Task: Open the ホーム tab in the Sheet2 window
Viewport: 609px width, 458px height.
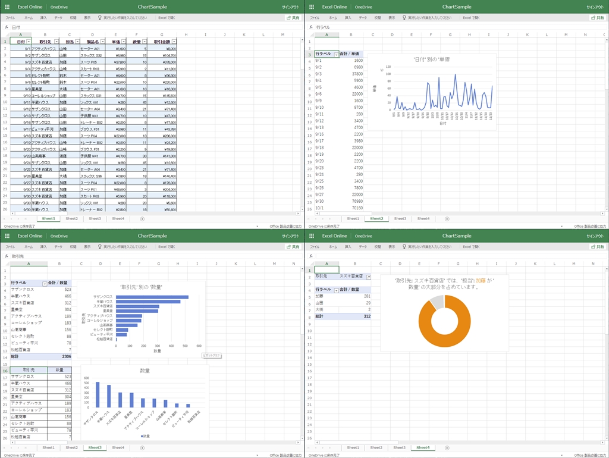Action: pyautogui.click(x=333, y=18)
